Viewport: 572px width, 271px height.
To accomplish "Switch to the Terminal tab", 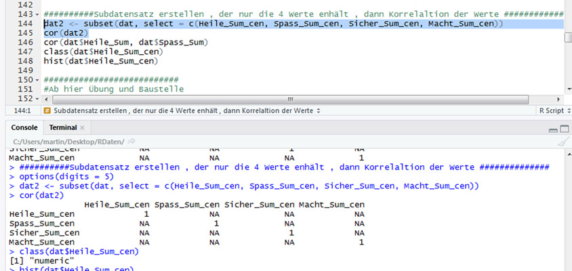I will click(x=62, y=127).
